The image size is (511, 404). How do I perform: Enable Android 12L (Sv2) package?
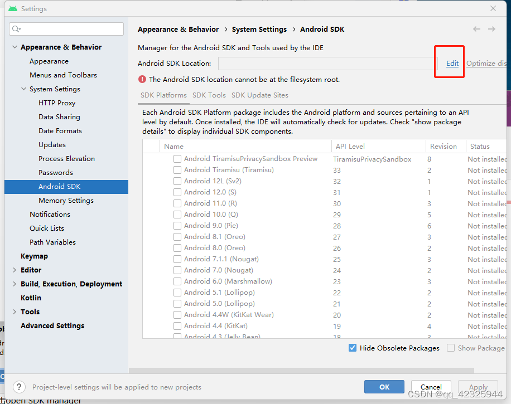pyautogui.click(x=177, y=181)
